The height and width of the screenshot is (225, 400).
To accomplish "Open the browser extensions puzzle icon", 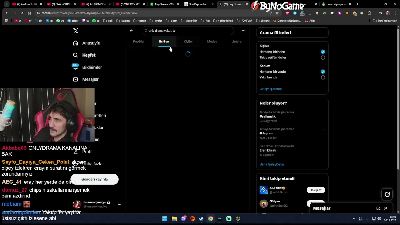I will click(x=369, y=13).
